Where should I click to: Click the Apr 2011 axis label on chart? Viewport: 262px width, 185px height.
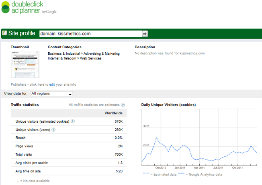click(x=199, y=168)
